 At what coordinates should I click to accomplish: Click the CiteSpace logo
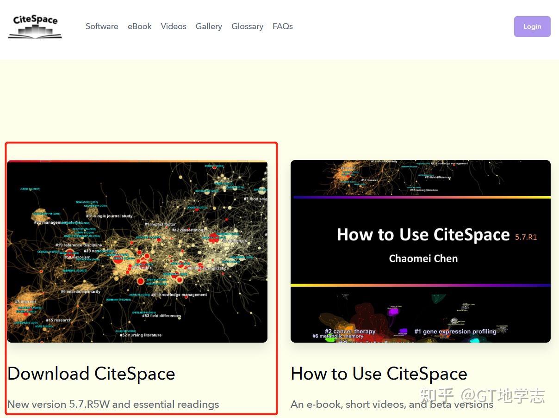(x=35, y=26)
